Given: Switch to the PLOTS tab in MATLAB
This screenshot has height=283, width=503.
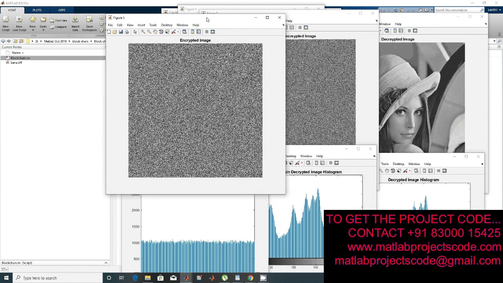Looking at the screenshot, I should coord(37,10).
